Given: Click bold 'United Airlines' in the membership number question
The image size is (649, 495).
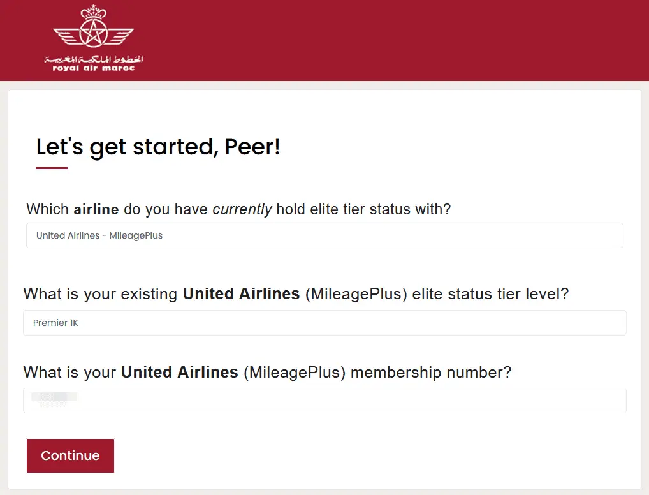Looking at the screenshot, I should coord(180,372).
